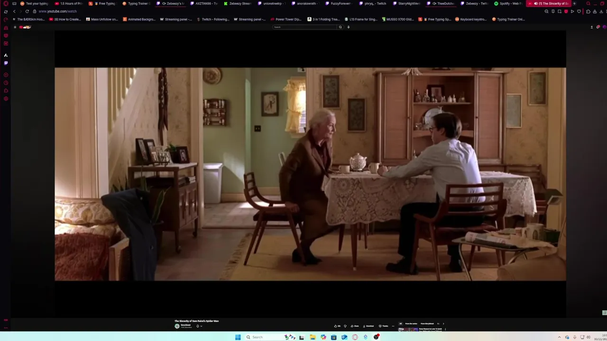
Task: Show hidden system tray icons chevron
Action: 559,337
